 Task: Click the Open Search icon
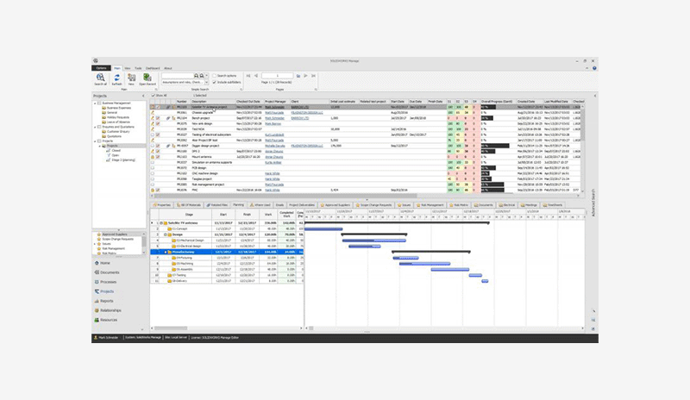pyautogui.click(x=146, y=78)
